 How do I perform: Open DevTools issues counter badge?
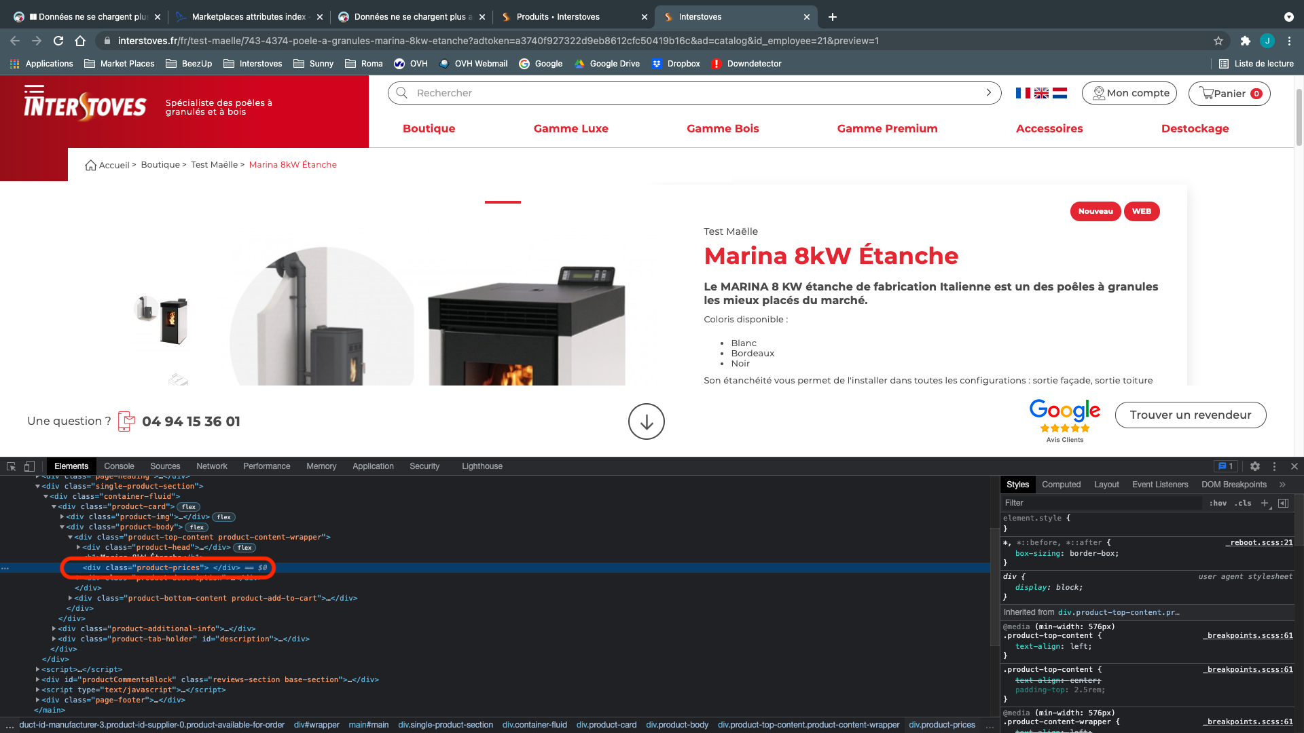[1226, 466]
